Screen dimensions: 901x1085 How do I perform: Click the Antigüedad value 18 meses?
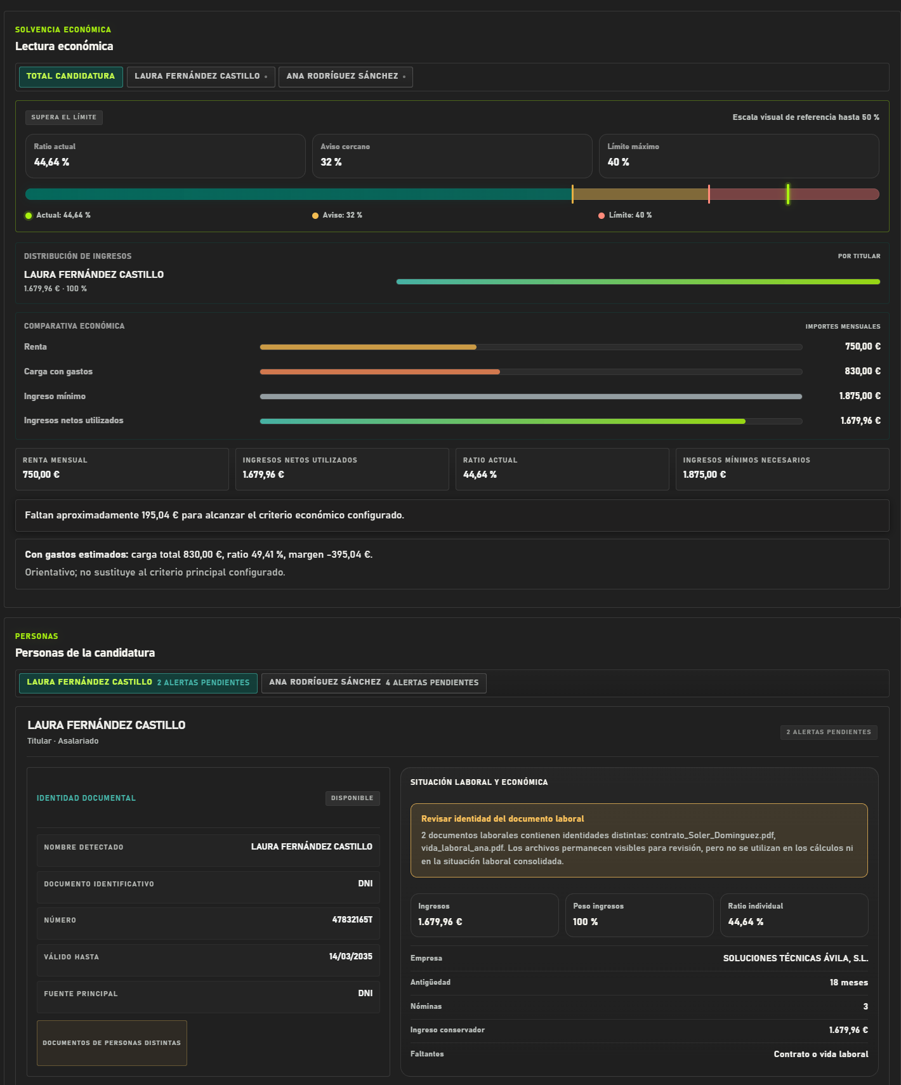[849, 983]
